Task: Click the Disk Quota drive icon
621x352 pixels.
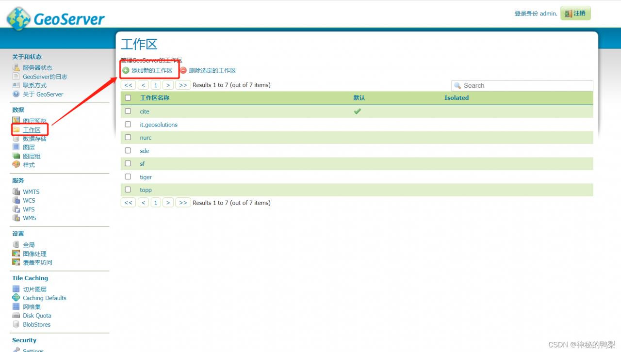Action: pos(16,315)
